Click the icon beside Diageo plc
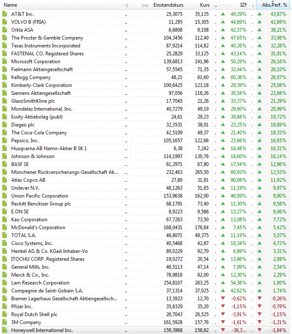The image size is (292, 334). (x=4, y=125)
